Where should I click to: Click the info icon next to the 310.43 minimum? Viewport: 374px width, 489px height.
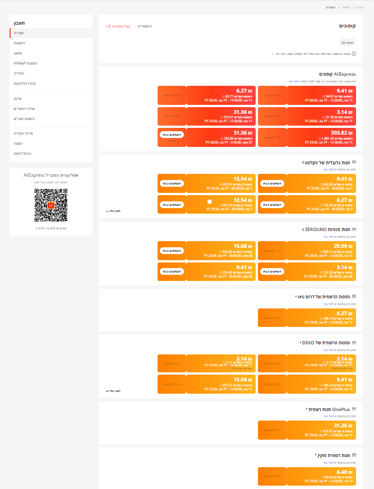tap(221, 273)
